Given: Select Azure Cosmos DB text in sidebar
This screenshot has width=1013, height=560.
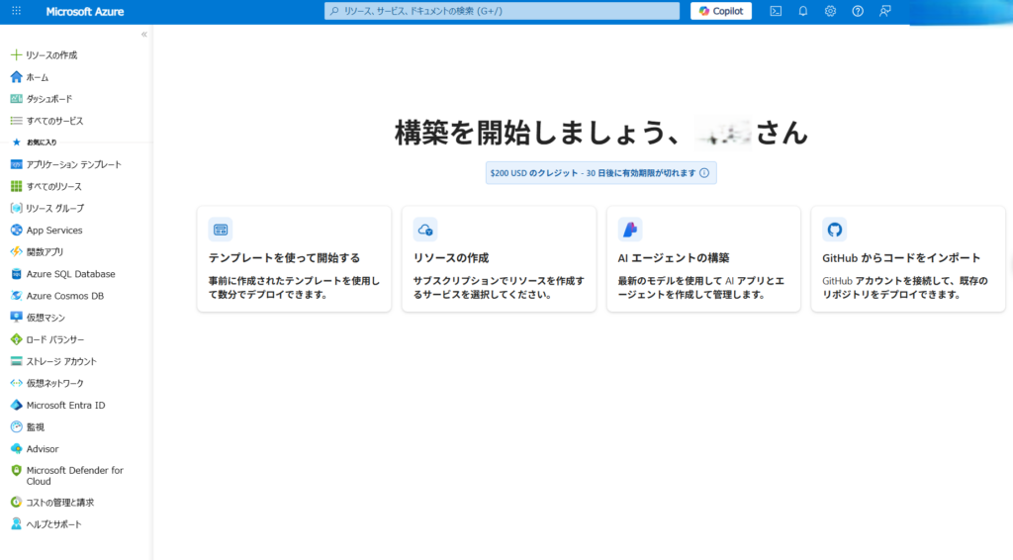Looking at the screenshot, I should [64, 296].
